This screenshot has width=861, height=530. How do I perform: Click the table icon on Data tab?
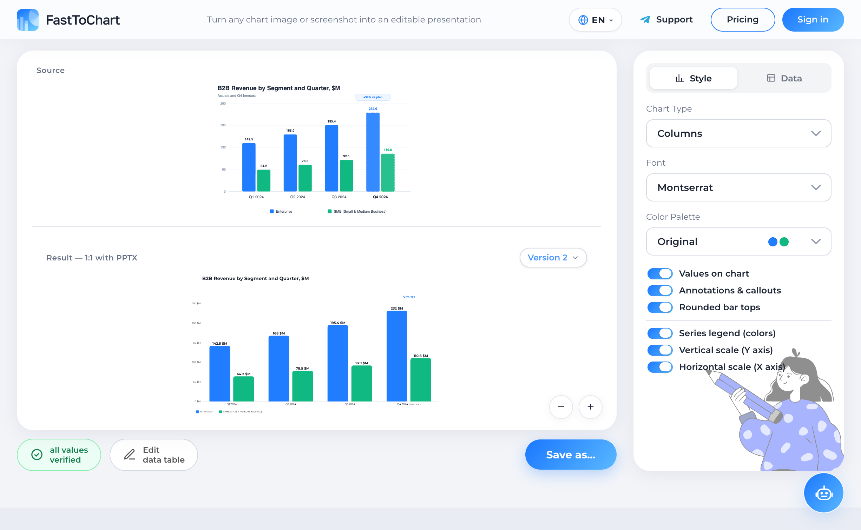tap(771, 78)
